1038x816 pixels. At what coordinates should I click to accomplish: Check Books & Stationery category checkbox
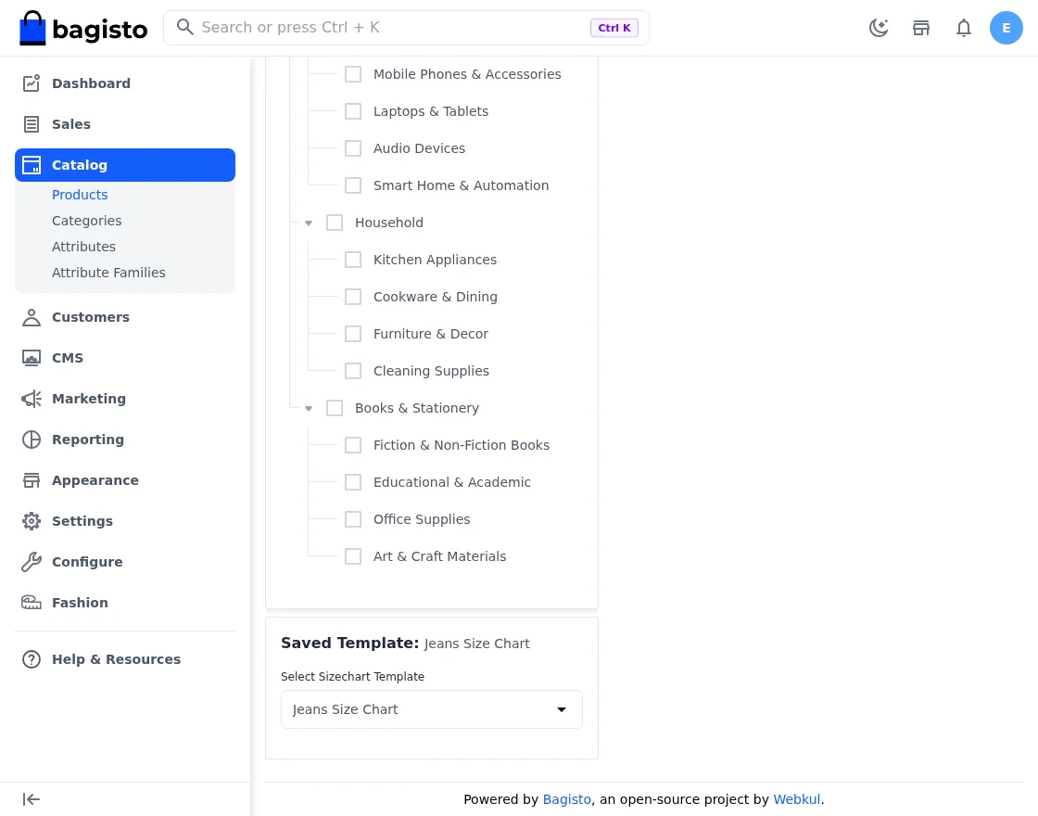coord(335,408)
